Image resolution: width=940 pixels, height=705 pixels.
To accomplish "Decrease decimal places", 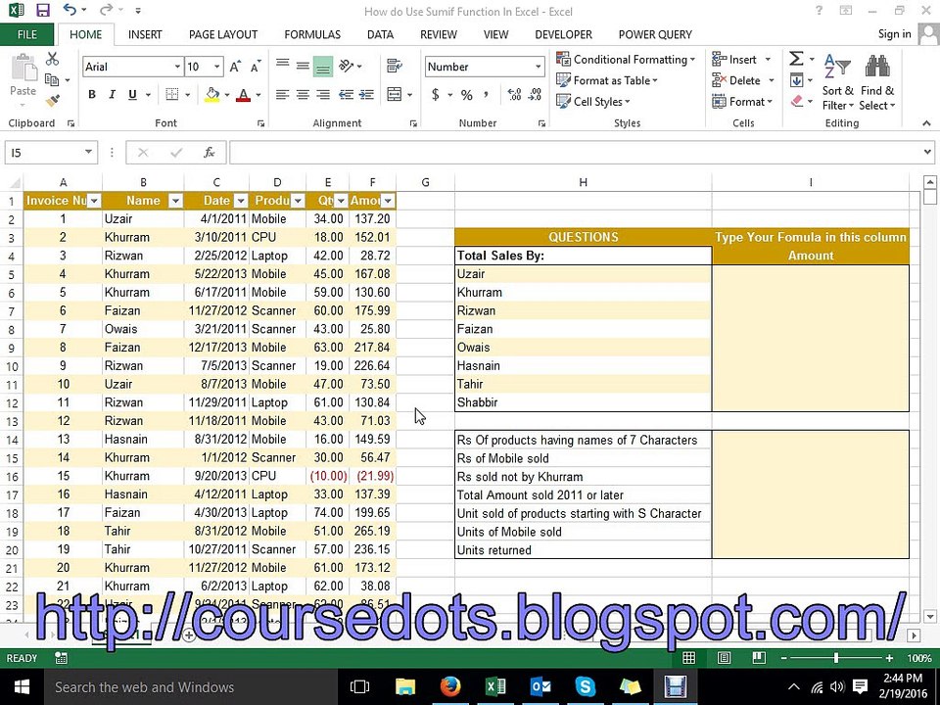I will pyautogui.click(x=535, y=94).
